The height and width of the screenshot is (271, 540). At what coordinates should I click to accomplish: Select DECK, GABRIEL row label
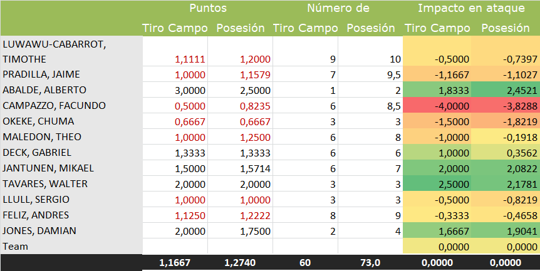(71, 152)
